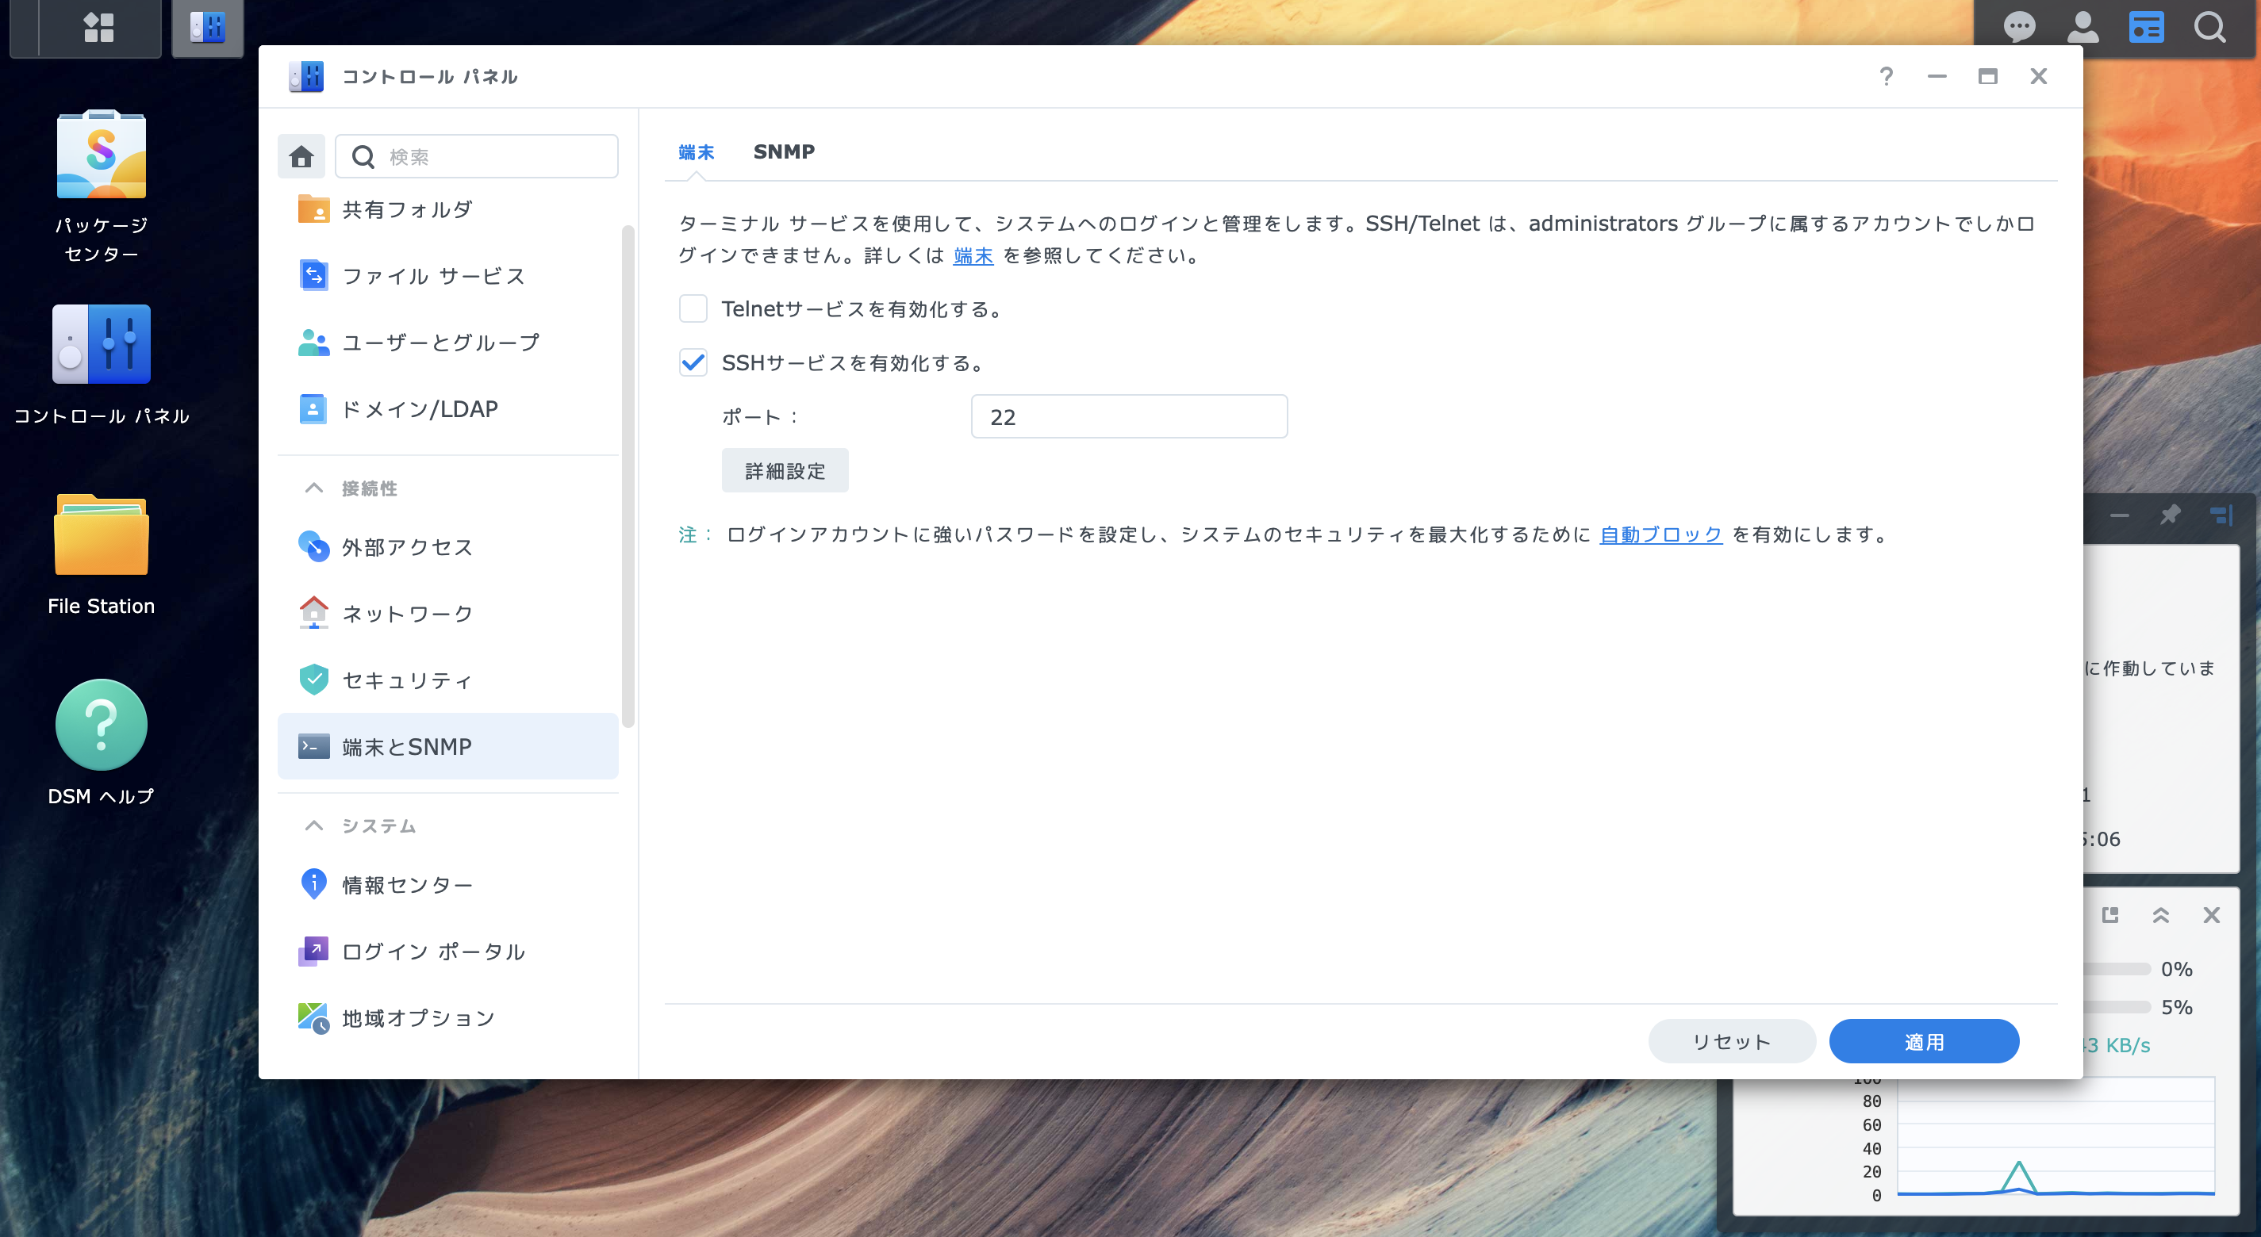2261x1237 pixels.
Task: Open Package Center desktop icon
Action: pos(101,186)
